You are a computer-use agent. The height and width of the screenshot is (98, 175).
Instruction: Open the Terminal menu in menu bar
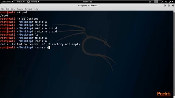(28, 9)
